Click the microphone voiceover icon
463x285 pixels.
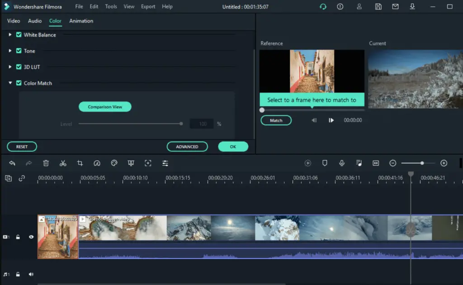point(342,163)
